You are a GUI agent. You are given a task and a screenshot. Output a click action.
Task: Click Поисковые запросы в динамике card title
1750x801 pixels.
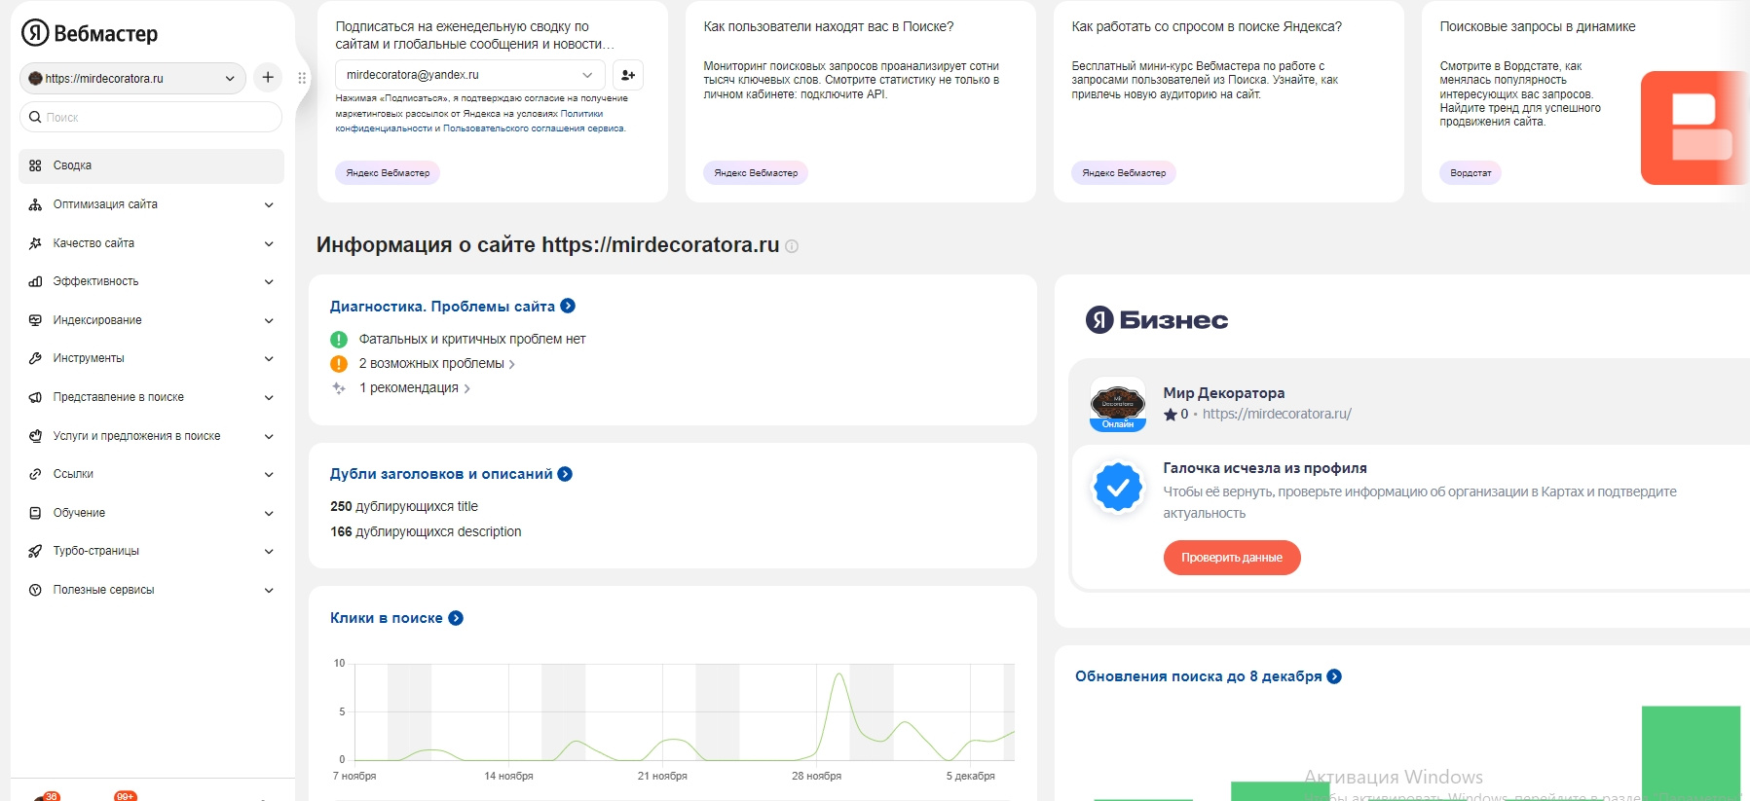click(1538, 27)
